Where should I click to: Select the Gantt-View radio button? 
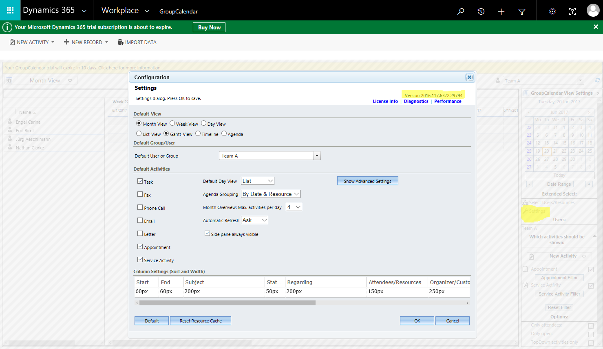pyautogui.click(x=166, y=133)
